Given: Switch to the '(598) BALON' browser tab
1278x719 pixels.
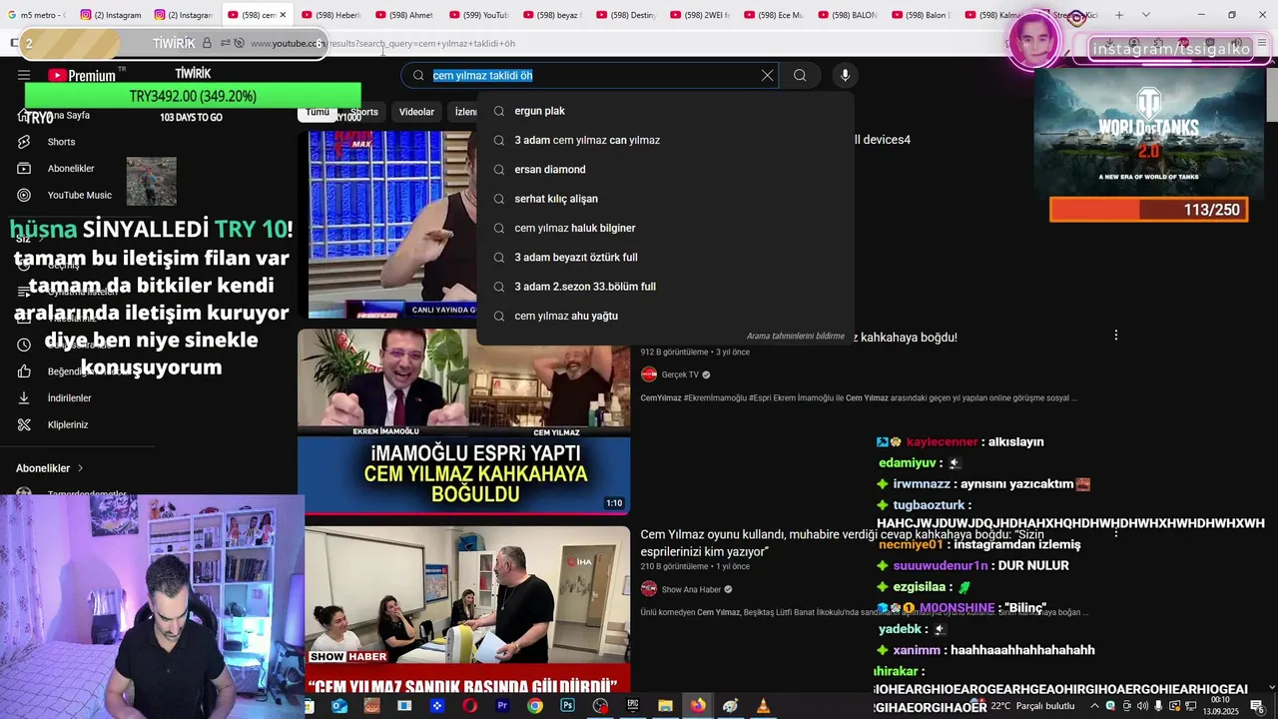Looking at the screenshot, I should 849,15.
